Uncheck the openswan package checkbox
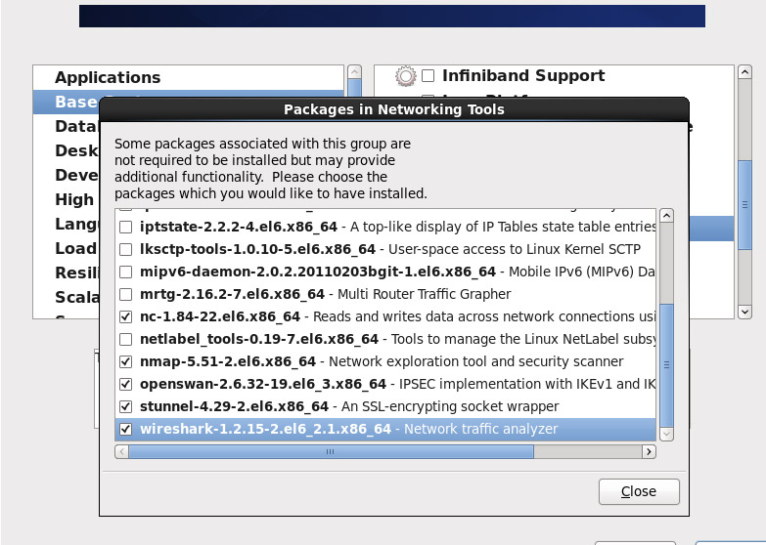This screenshot has height=545, width=766. [x=125, y=384]
